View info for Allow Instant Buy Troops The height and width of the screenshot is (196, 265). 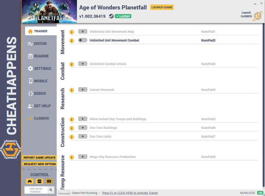tap(72, 119)
